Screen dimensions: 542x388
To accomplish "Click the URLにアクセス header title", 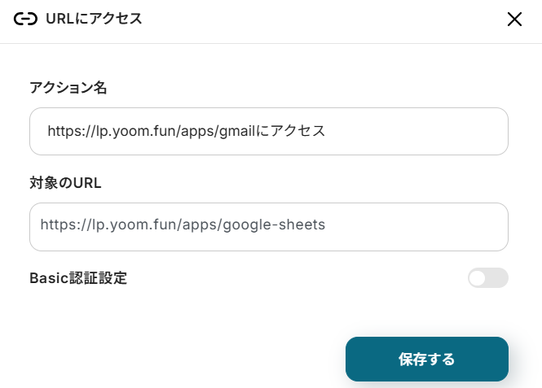I will tap(95, 20).
